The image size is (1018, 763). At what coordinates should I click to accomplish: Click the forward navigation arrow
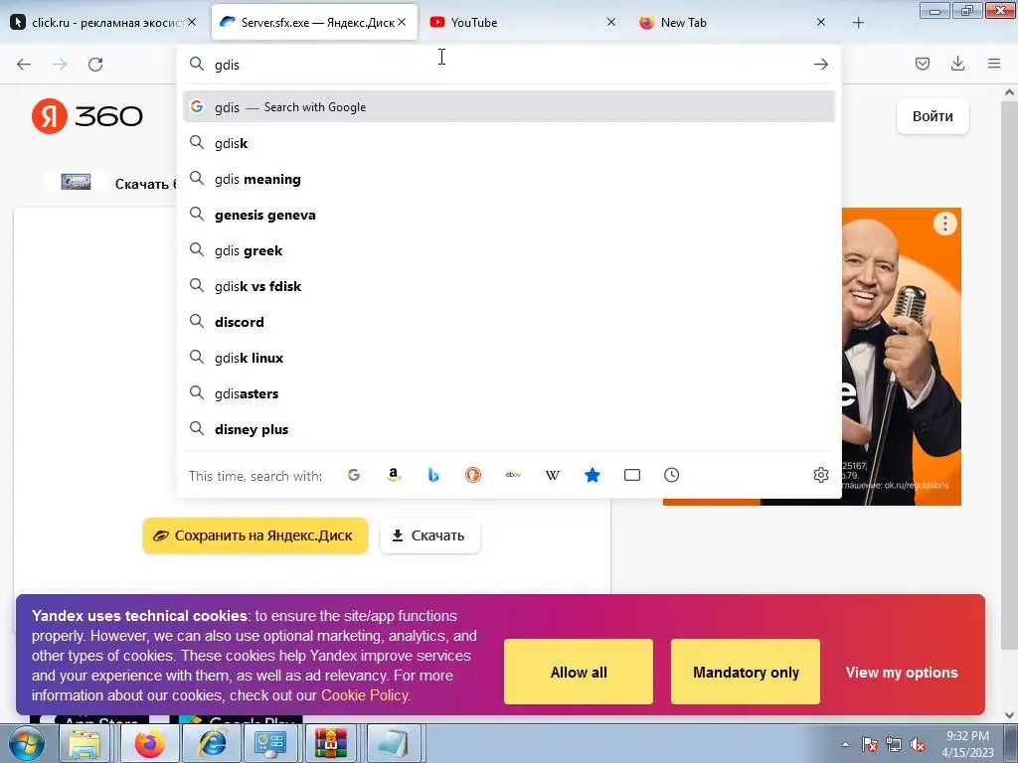[x=60, y=65]
